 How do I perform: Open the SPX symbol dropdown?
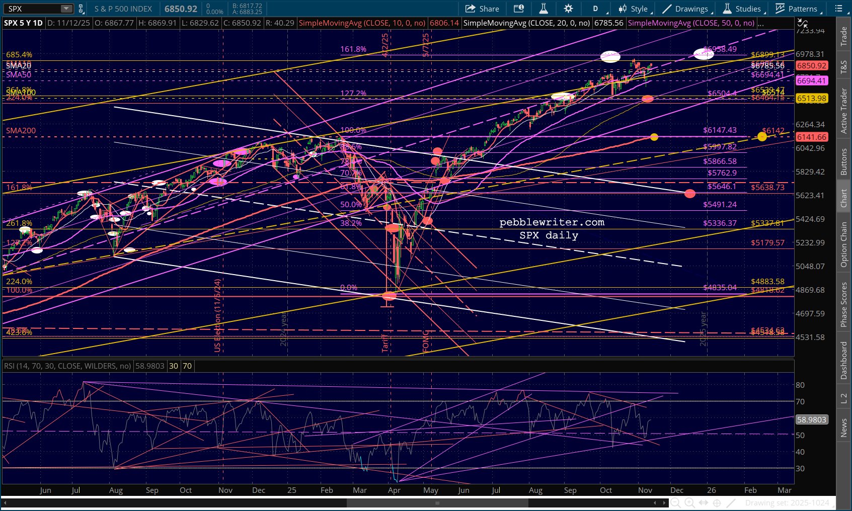66,9
